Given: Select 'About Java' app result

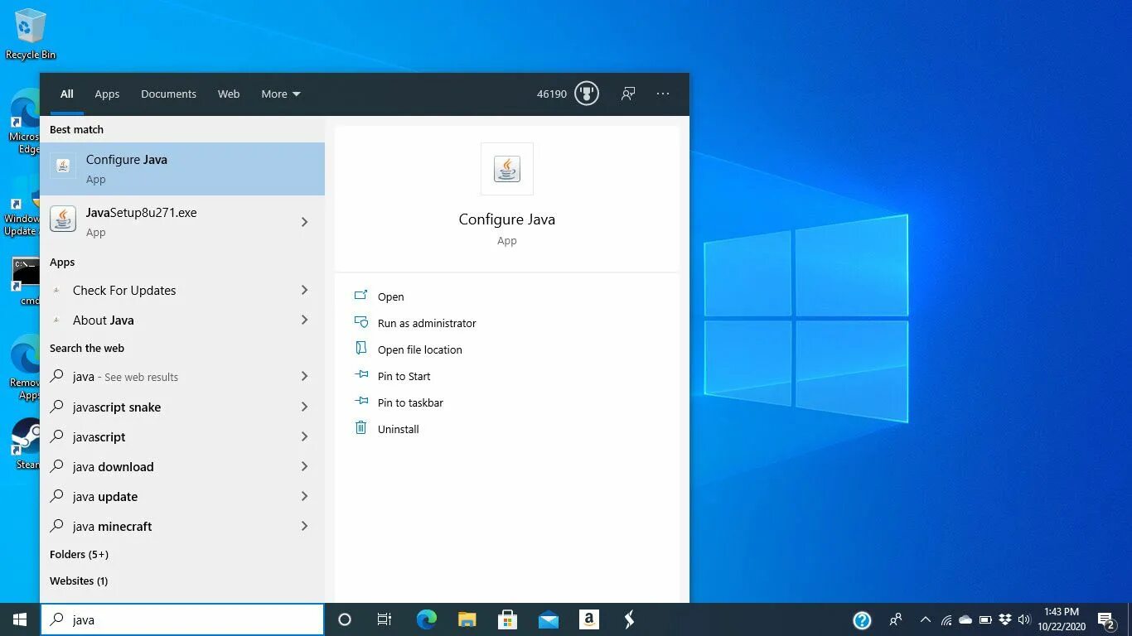Looking at the screenshot, I should (x=103, y=320).
